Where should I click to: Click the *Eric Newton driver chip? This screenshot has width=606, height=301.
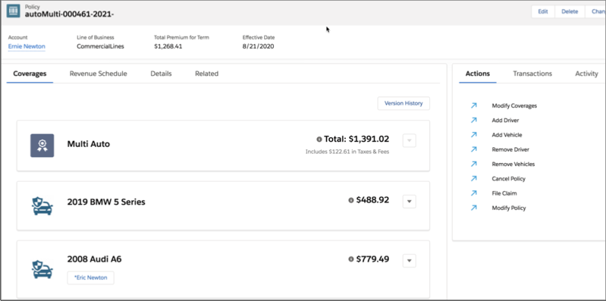[x=90, y=277]
